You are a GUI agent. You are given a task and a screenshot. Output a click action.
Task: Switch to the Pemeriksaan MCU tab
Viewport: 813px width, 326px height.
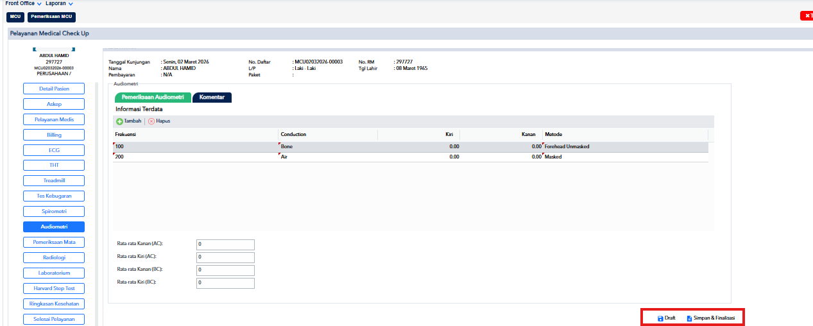tap(52, 16)
